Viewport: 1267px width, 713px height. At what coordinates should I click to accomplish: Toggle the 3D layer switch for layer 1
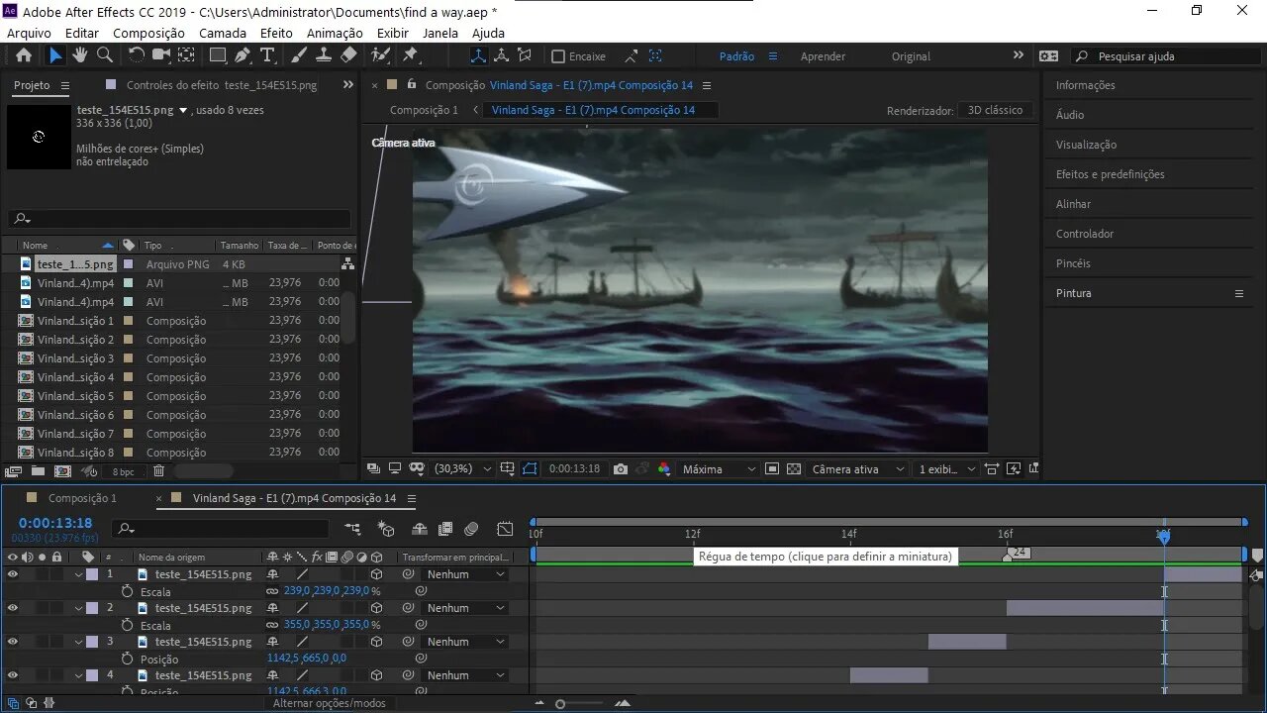click(376, 574)
